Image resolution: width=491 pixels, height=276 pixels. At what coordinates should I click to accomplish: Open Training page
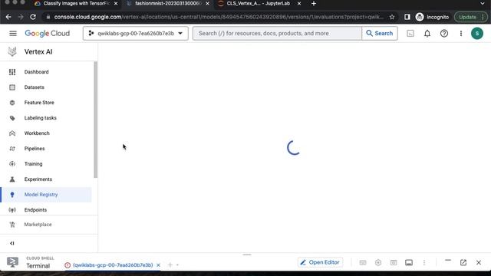click(33, 164)
